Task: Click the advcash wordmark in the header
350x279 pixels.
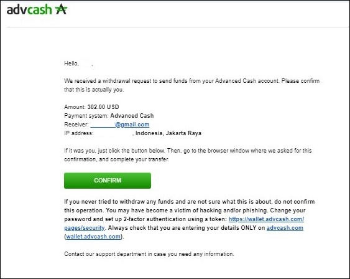Action: coord(29,9)
